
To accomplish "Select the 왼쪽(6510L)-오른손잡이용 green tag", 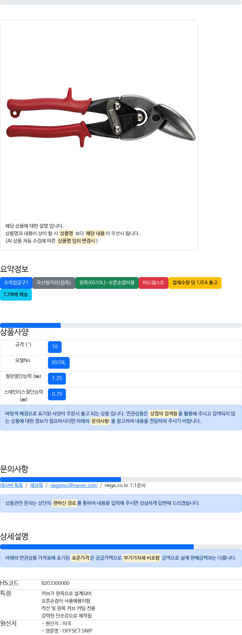I will (107, 283).
